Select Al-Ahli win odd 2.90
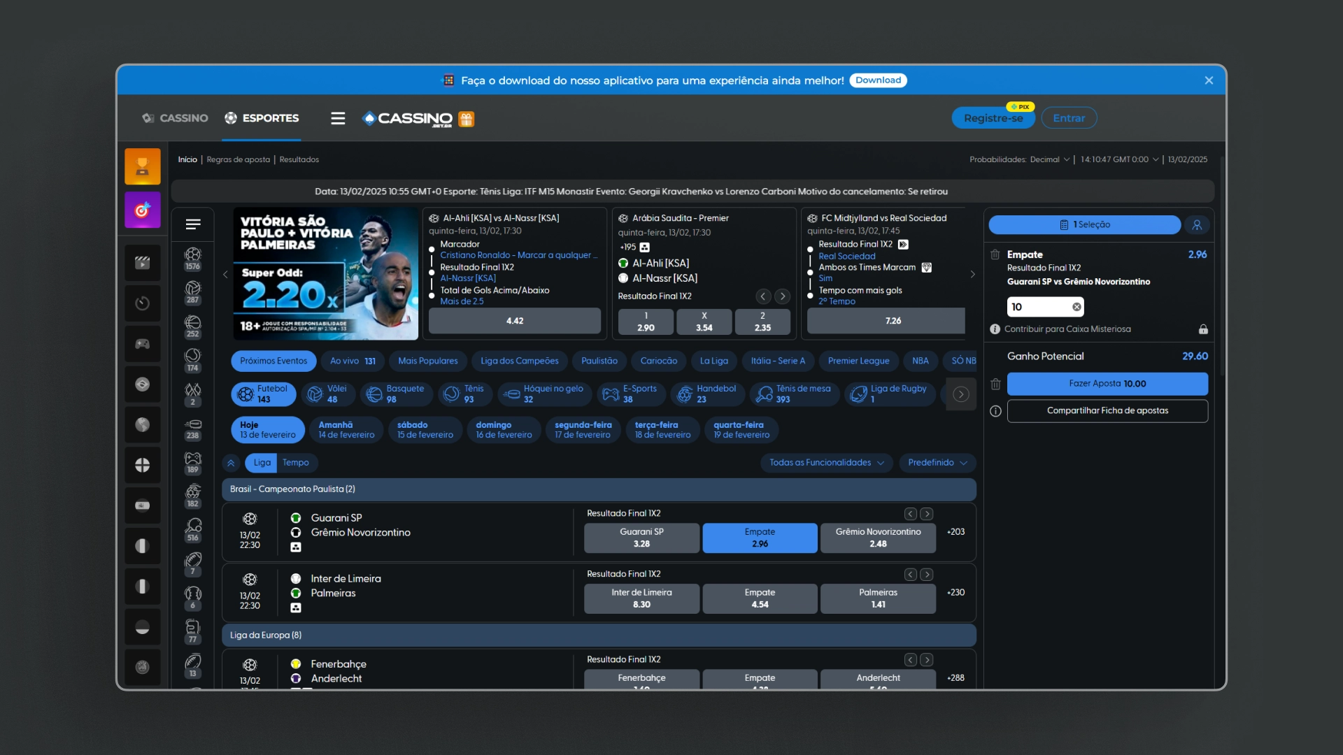The width and height of the screenshot is (1343, 755). (646, 322)
